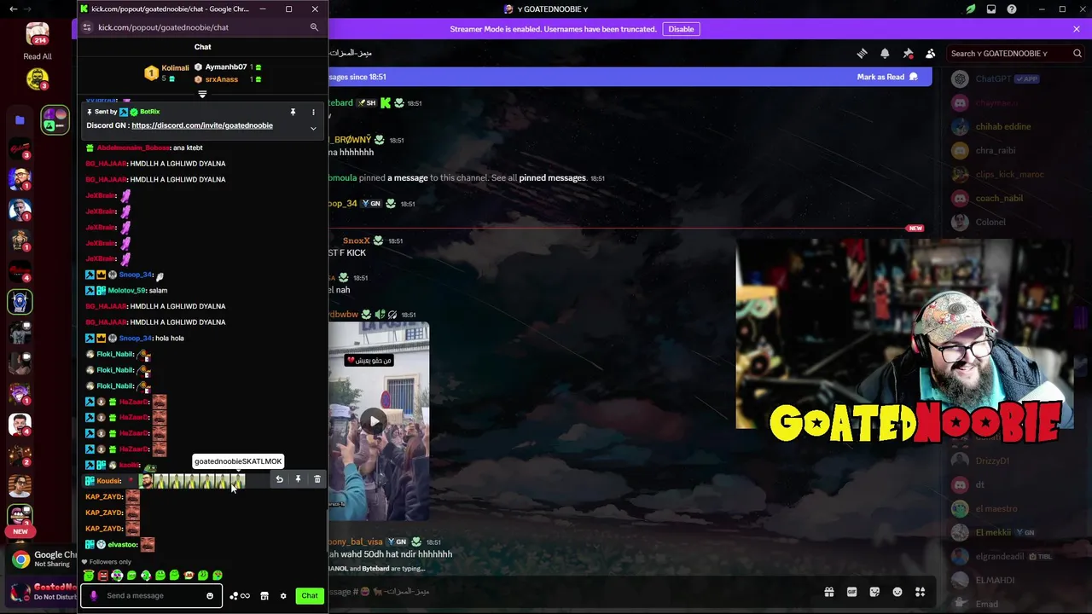The width and height of the screenshot is (1092, 614).
Task: Open Discord emoji picker
Action: pyautogui.click(x=897, y=592)
